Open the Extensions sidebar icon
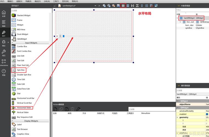Image resolution: width=209 pixels, height=137 pixels. 4,62
